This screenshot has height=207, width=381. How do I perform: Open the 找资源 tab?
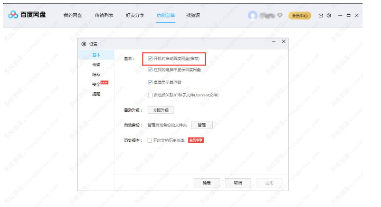(x=193, y=15)
